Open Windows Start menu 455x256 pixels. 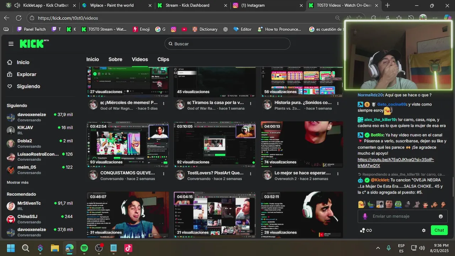11,248
